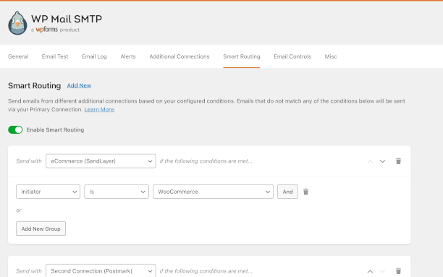Click the eCommerce rule's move-up arrow

370,161
